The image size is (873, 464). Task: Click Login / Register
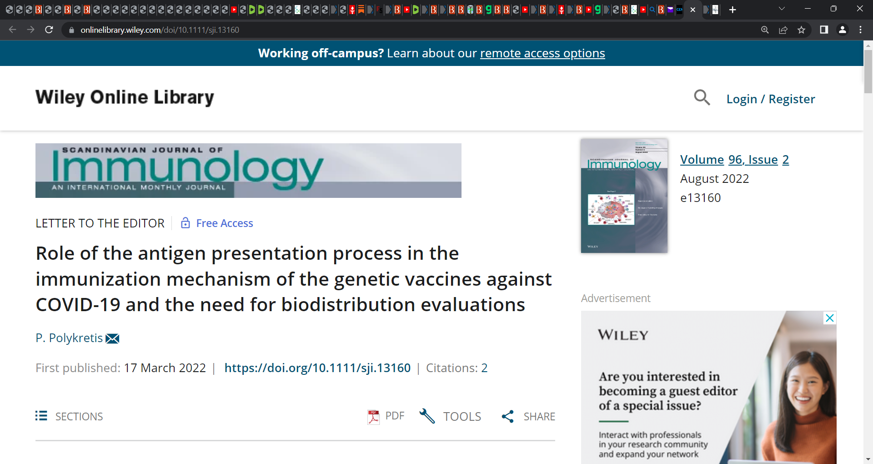pos(771,99)
